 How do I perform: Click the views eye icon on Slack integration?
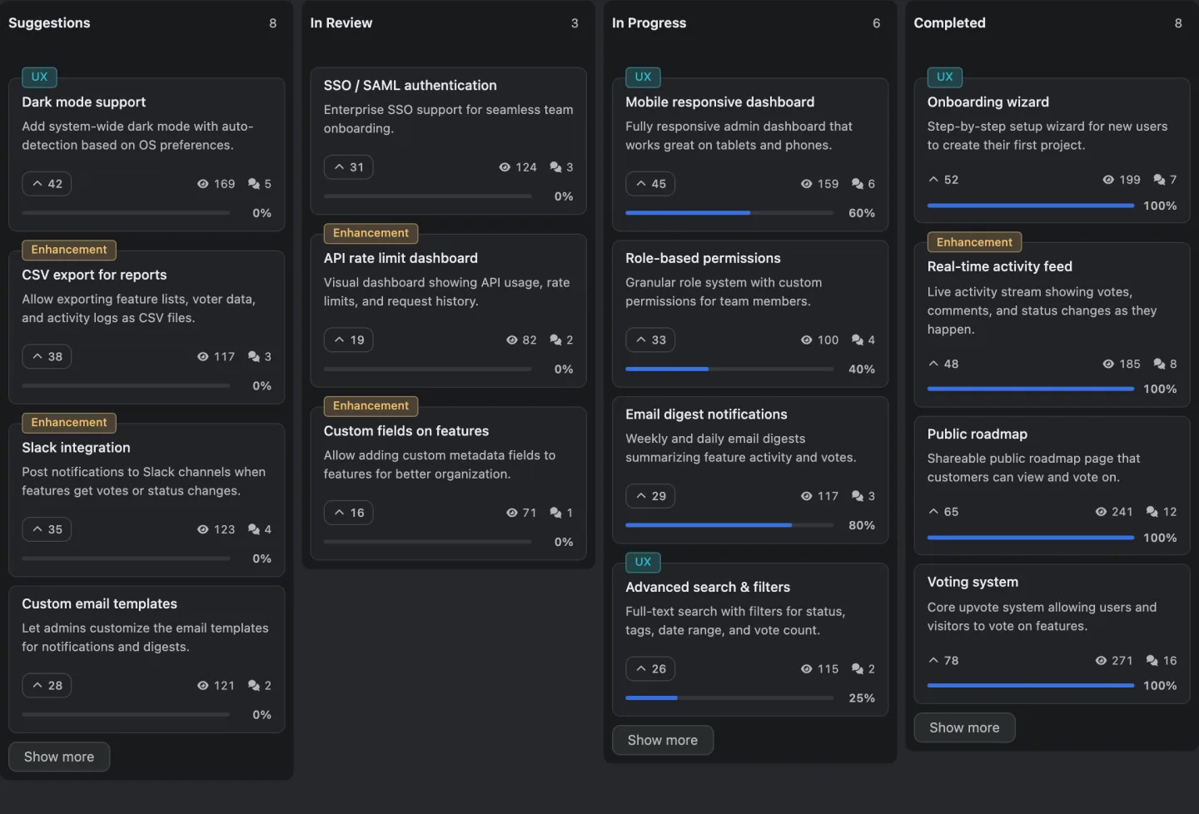point(202,529)
